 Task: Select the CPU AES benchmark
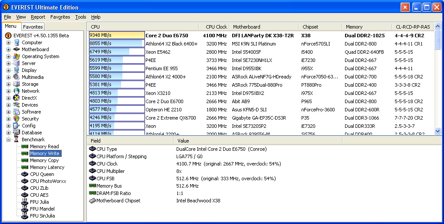coord(39,195)
